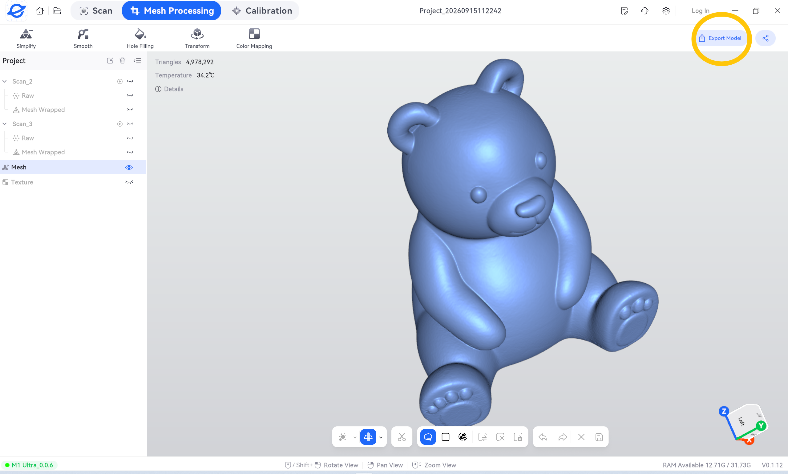Show the Texture layer
Viewport: 788px width, 474px height.
tap(129, 182)
